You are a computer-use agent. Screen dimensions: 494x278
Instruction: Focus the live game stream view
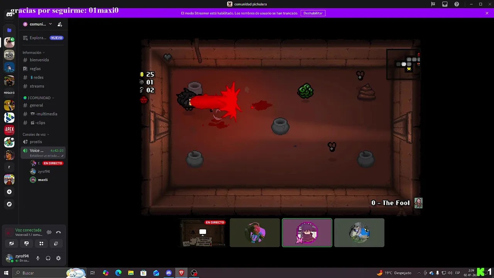[x=281, y=126]
